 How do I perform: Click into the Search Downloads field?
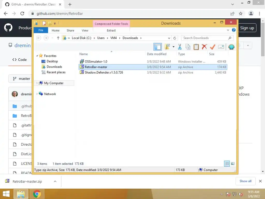coord(207,38)
